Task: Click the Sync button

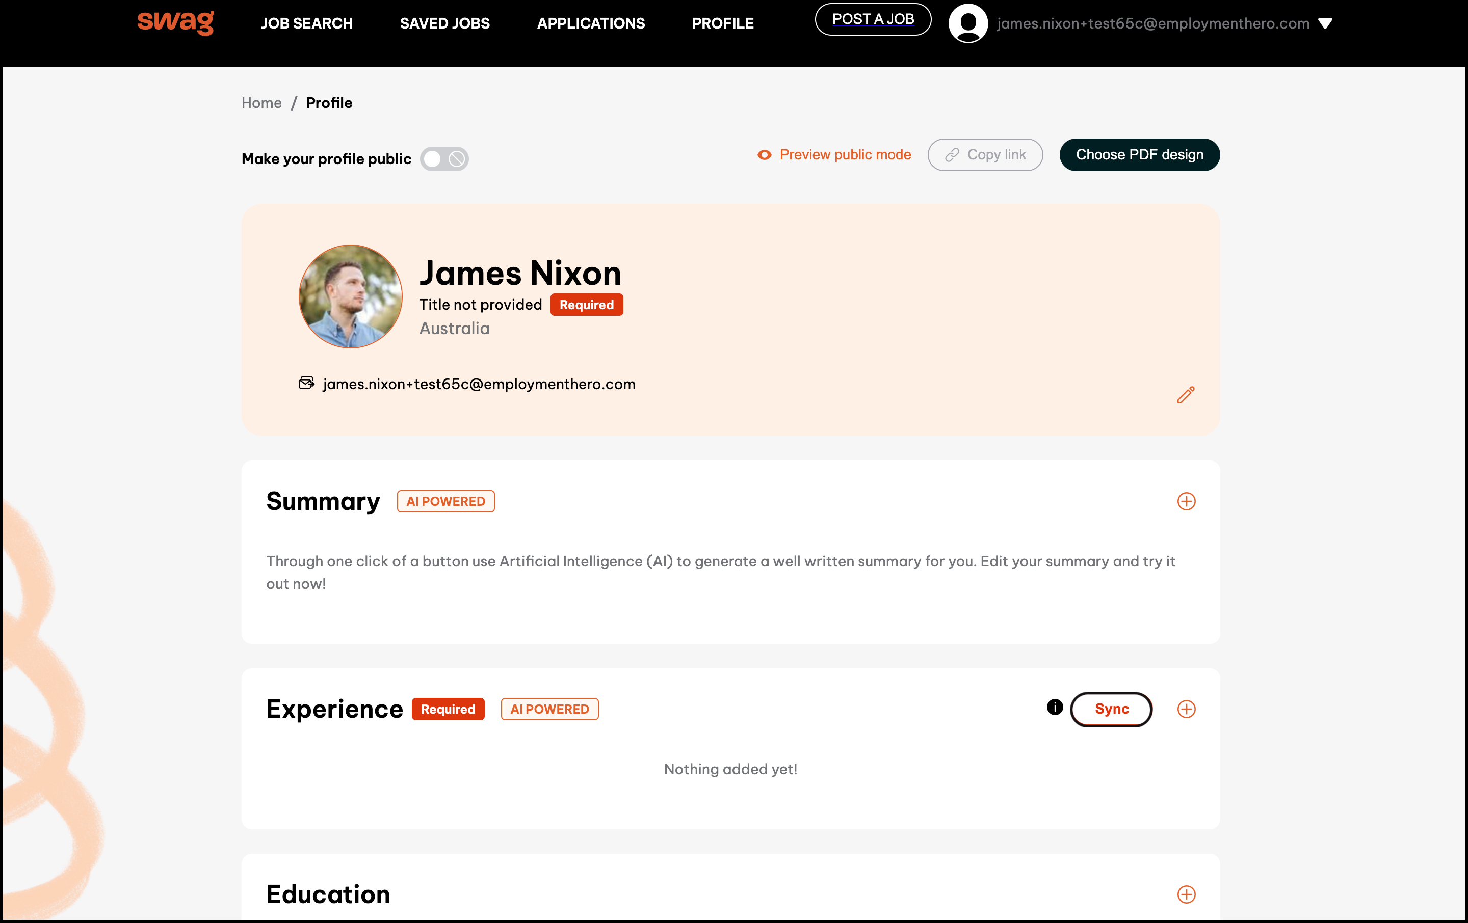Action: (x=1111, y=709)
